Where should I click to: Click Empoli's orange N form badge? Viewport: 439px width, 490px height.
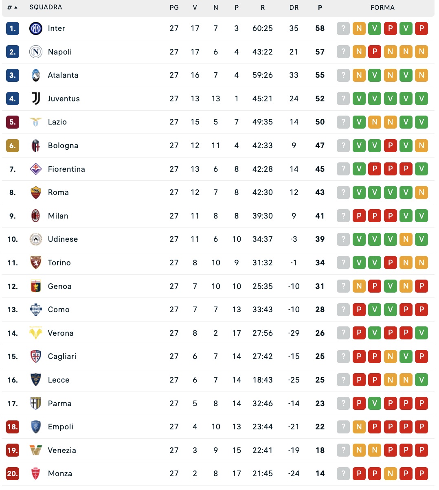click(x=359, y=427)
